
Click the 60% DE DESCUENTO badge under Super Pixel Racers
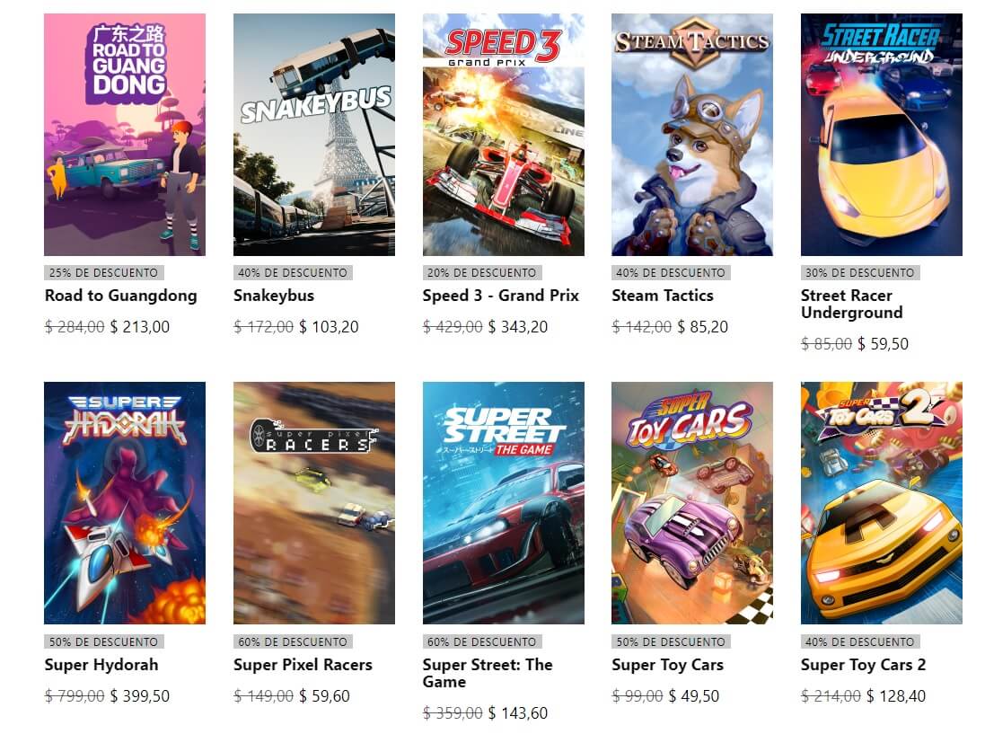[293, 641]
